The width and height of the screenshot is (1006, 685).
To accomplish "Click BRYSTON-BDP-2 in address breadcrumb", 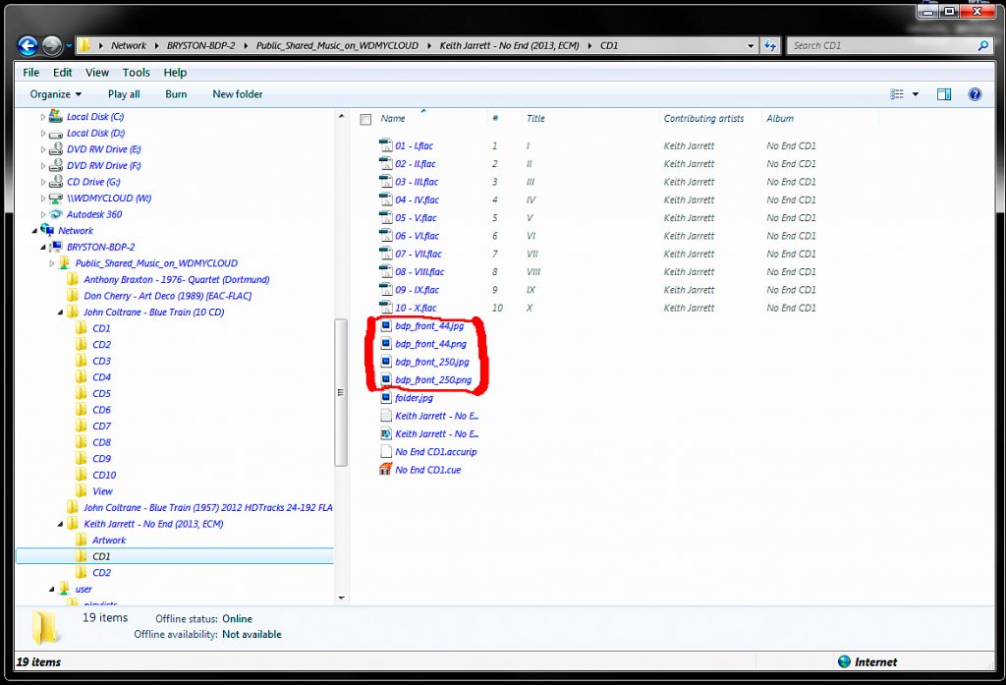I will click(200, 45).
